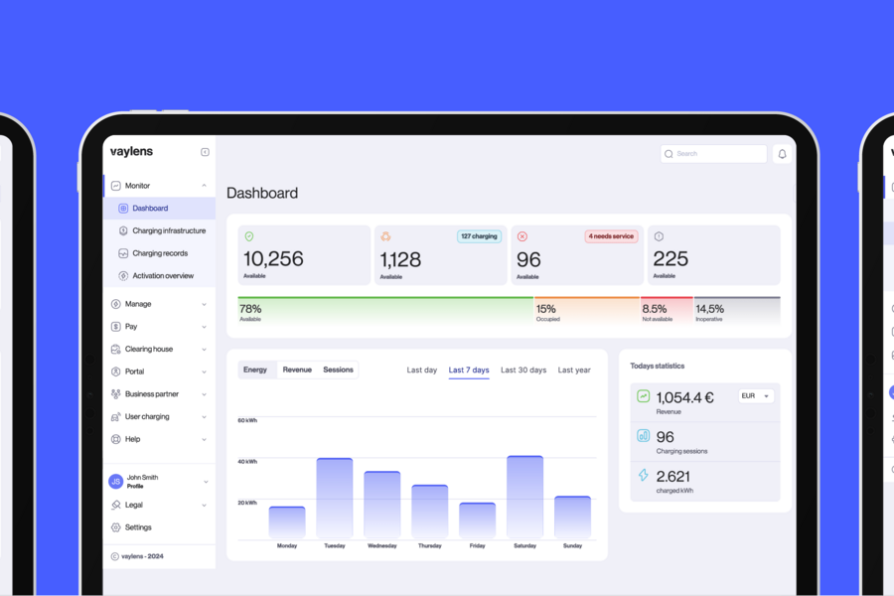Collapse the sidebar with the toggle icon

click(x=205, y=152)
